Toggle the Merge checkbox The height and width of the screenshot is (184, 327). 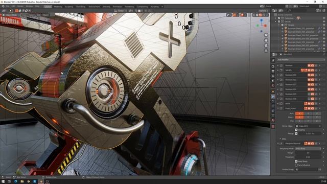tap(296, 133)
